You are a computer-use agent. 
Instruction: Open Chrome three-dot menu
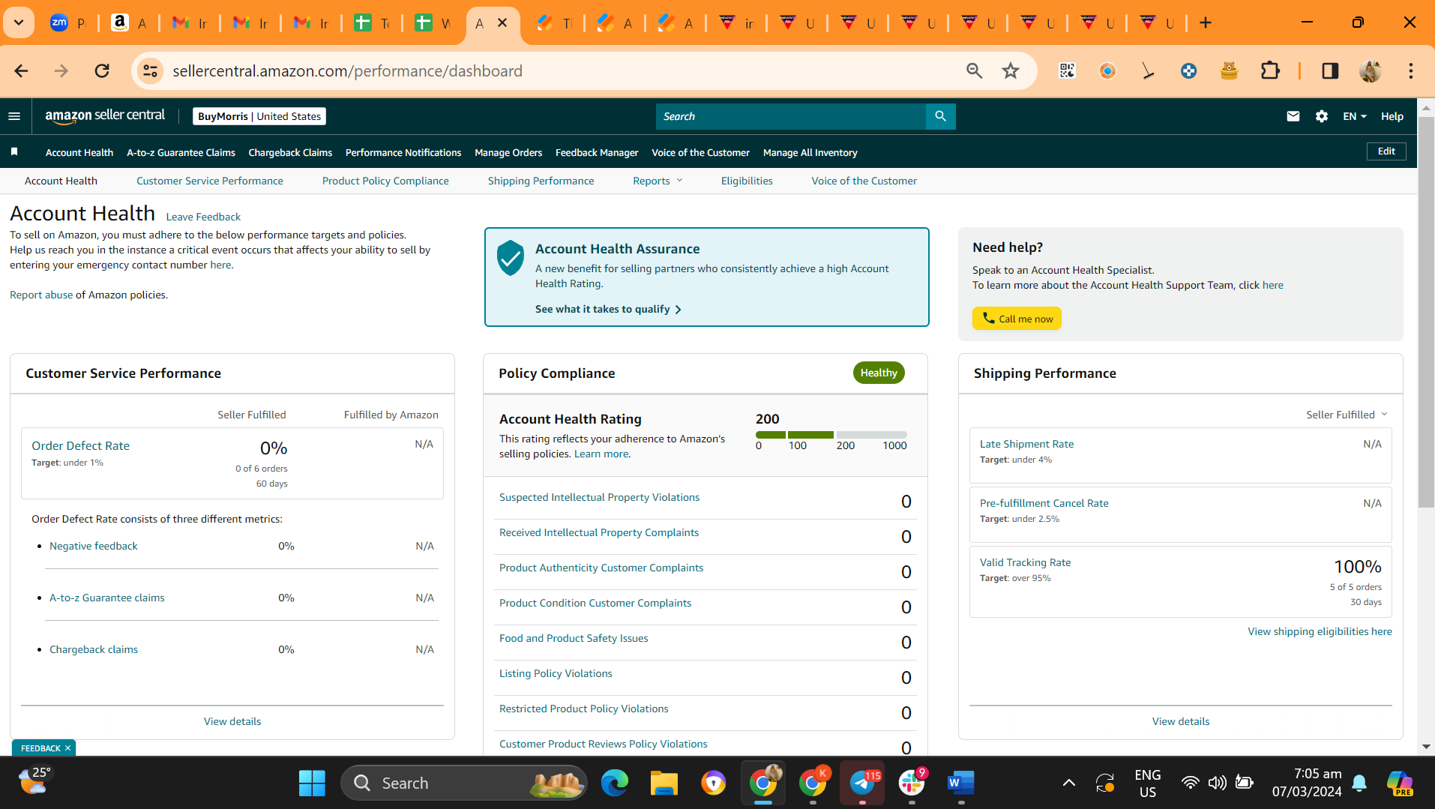(1410, 71)
